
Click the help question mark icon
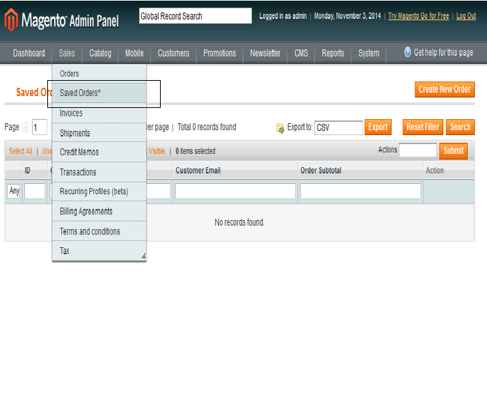pos(408,52)
